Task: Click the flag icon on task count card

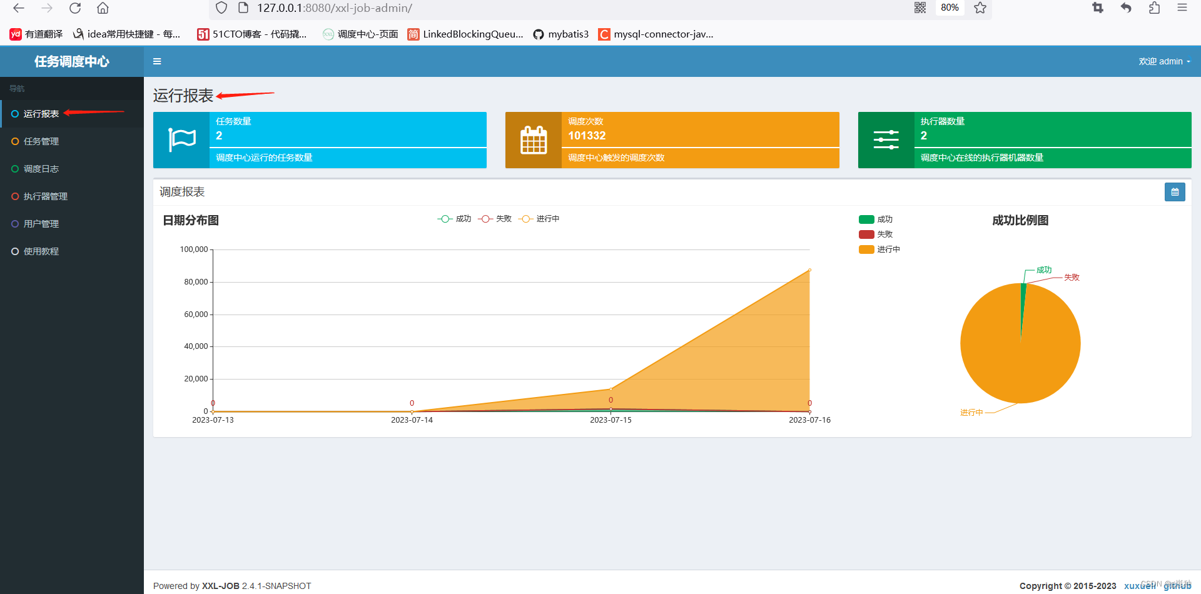Action: click(181, 140)
